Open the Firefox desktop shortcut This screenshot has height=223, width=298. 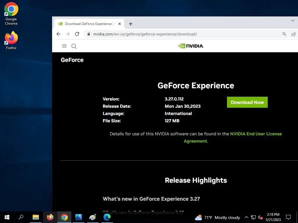[x=11, y=40]
